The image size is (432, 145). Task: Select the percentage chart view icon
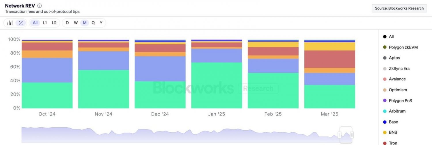click(x=21, y=23)
